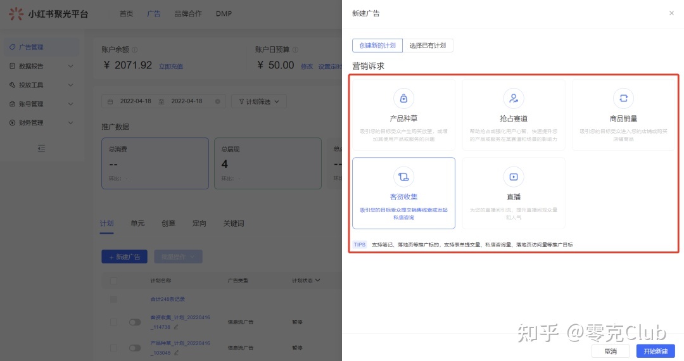Click the start date 2022-04-18 field
The image size is (684, 361).
[136, 101]
